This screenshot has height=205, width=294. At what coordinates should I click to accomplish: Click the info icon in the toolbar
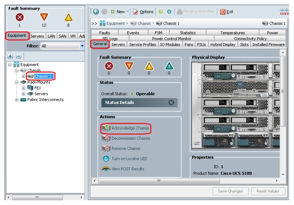coord(169,12)
